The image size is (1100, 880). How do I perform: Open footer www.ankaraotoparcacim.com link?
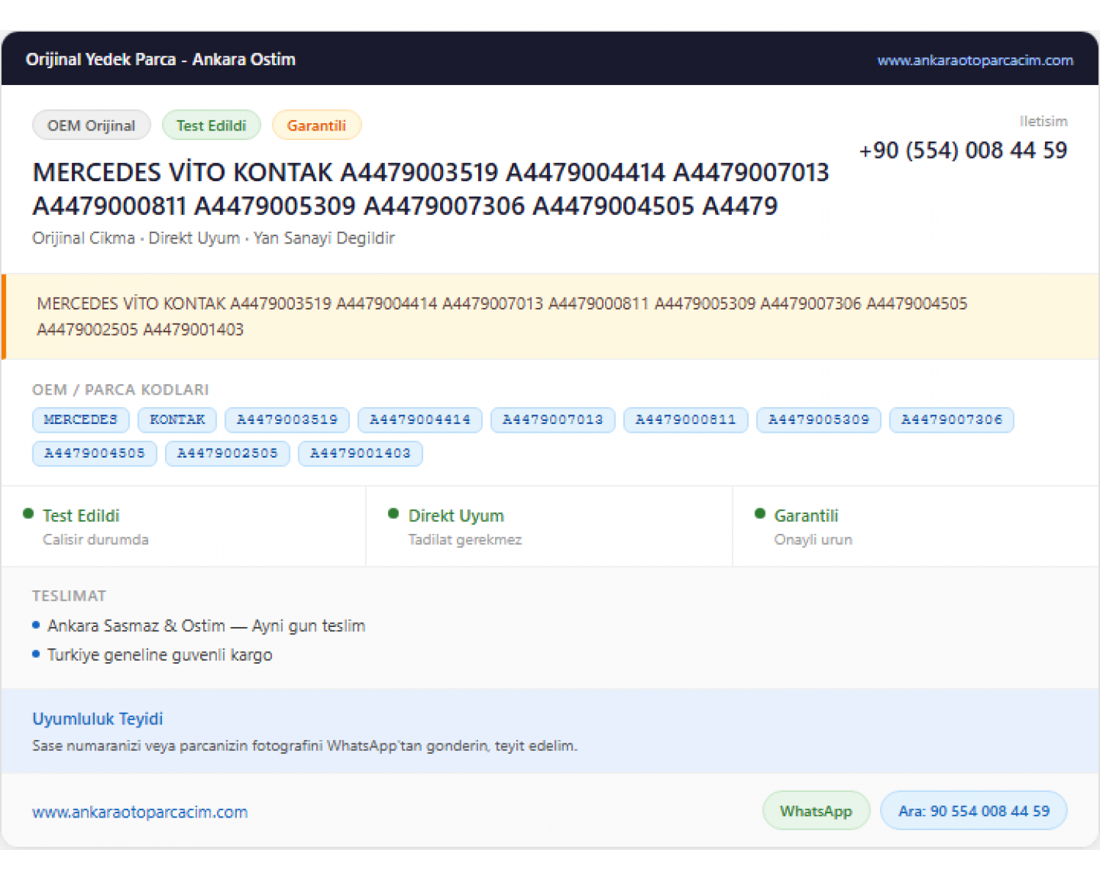[140, 813]
